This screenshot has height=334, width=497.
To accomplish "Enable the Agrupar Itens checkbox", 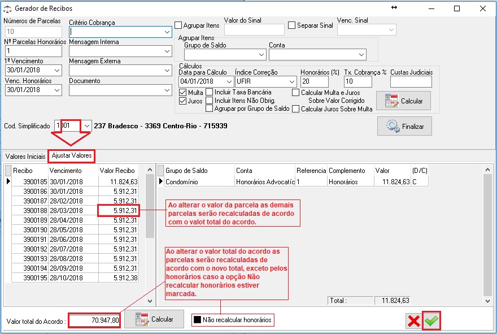I will point(178,25).
